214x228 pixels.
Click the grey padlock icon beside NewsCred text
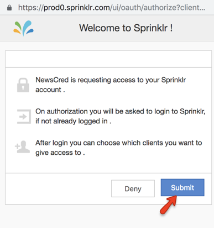pos(23,85)
